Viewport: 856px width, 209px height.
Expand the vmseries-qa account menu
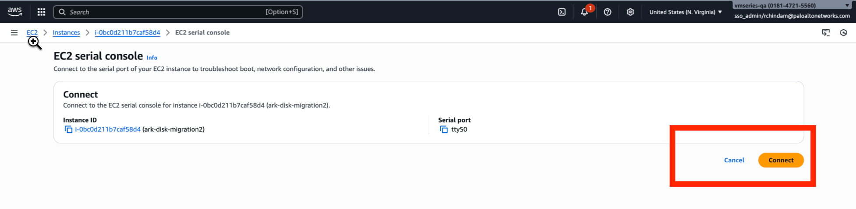[792, 6]
